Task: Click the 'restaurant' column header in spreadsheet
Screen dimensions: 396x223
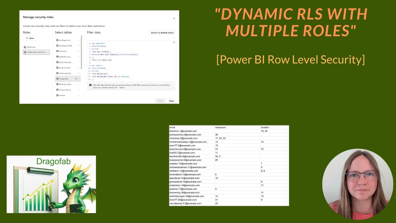Action: tap(238, 127)
